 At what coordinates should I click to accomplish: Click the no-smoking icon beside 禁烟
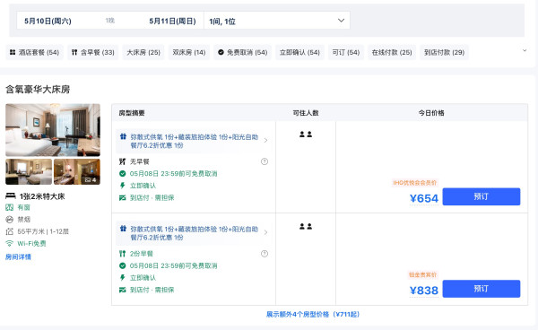(9, 220)
